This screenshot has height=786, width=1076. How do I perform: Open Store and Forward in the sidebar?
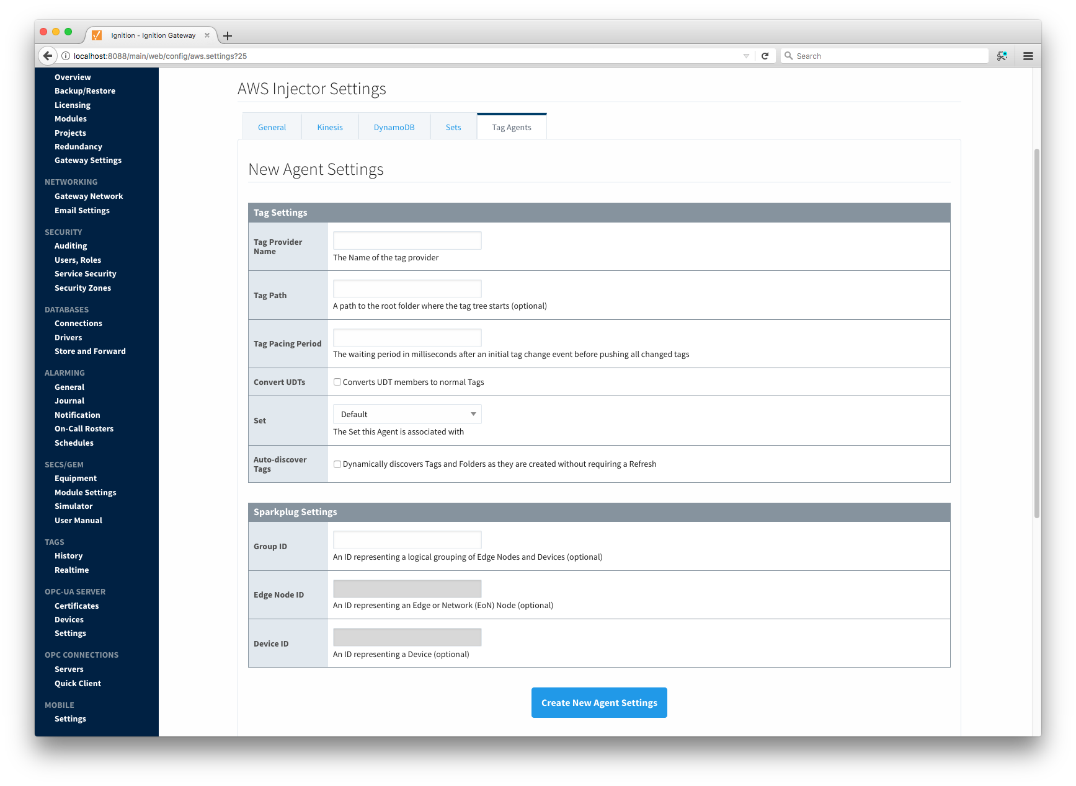(x=90, y=351)
